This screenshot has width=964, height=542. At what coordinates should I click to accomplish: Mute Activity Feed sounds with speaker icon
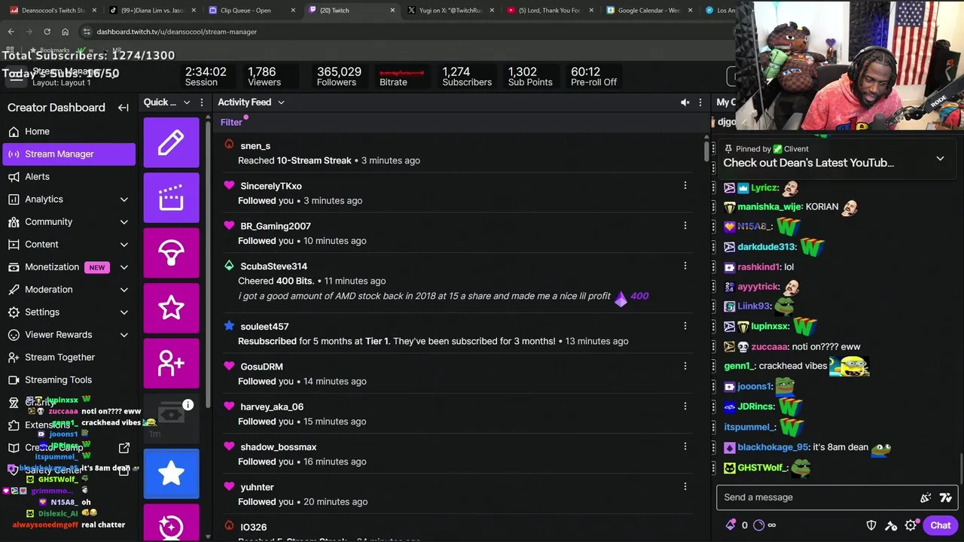(685, 102)
